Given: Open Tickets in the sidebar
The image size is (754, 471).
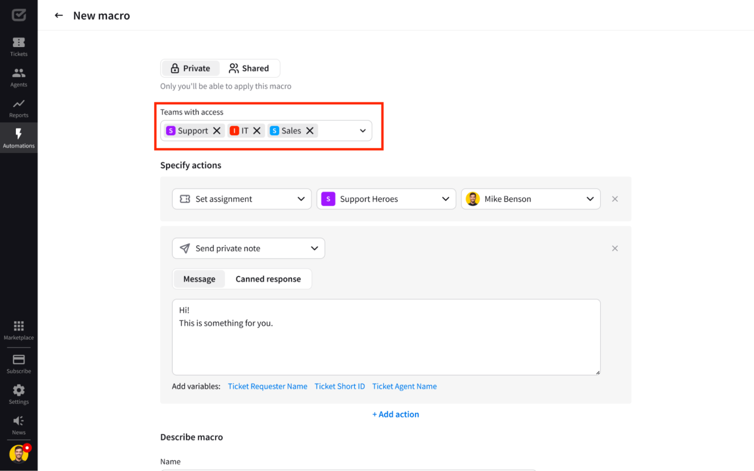Looking at the screenshot, I should 19,46.
